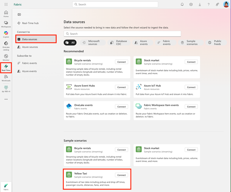Launch Copilot from the left rail
Screen dimensions: 231x192
(6, 34)
